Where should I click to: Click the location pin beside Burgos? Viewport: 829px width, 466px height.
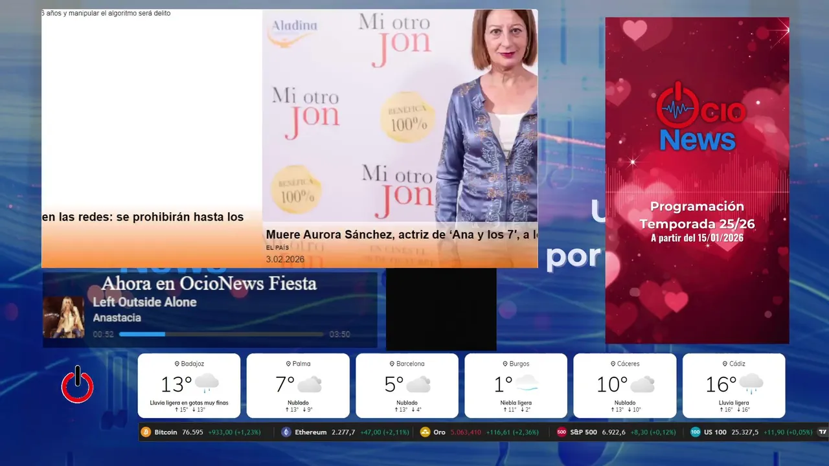[504, 364]
